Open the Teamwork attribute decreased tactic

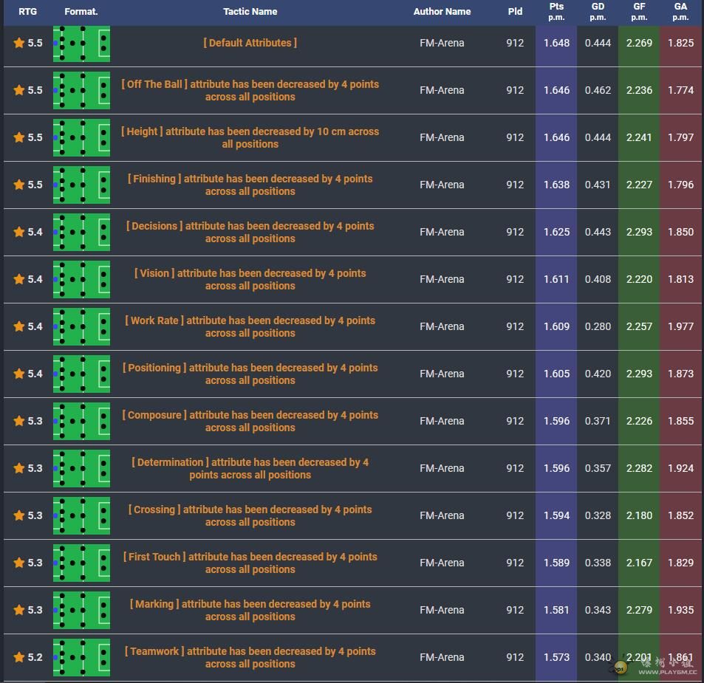click(250, 657)
